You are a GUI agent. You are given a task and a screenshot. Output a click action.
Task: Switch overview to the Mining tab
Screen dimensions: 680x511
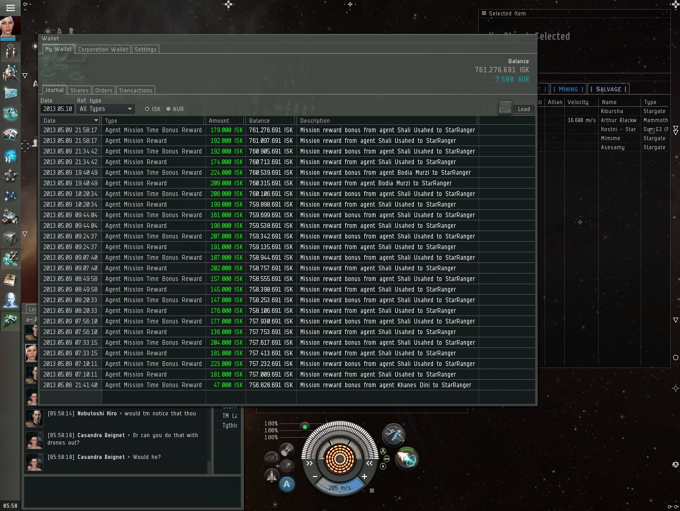[x=568, y=89]
